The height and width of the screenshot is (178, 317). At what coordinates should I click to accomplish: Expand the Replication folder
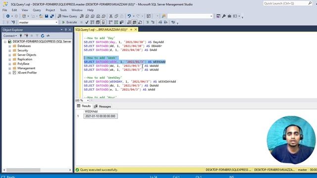tap(9, 59)
